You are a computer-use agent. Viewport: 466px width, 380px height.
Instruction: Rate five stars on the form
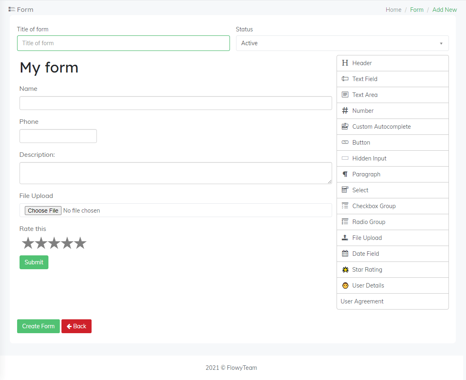click(x=80, y=243)
